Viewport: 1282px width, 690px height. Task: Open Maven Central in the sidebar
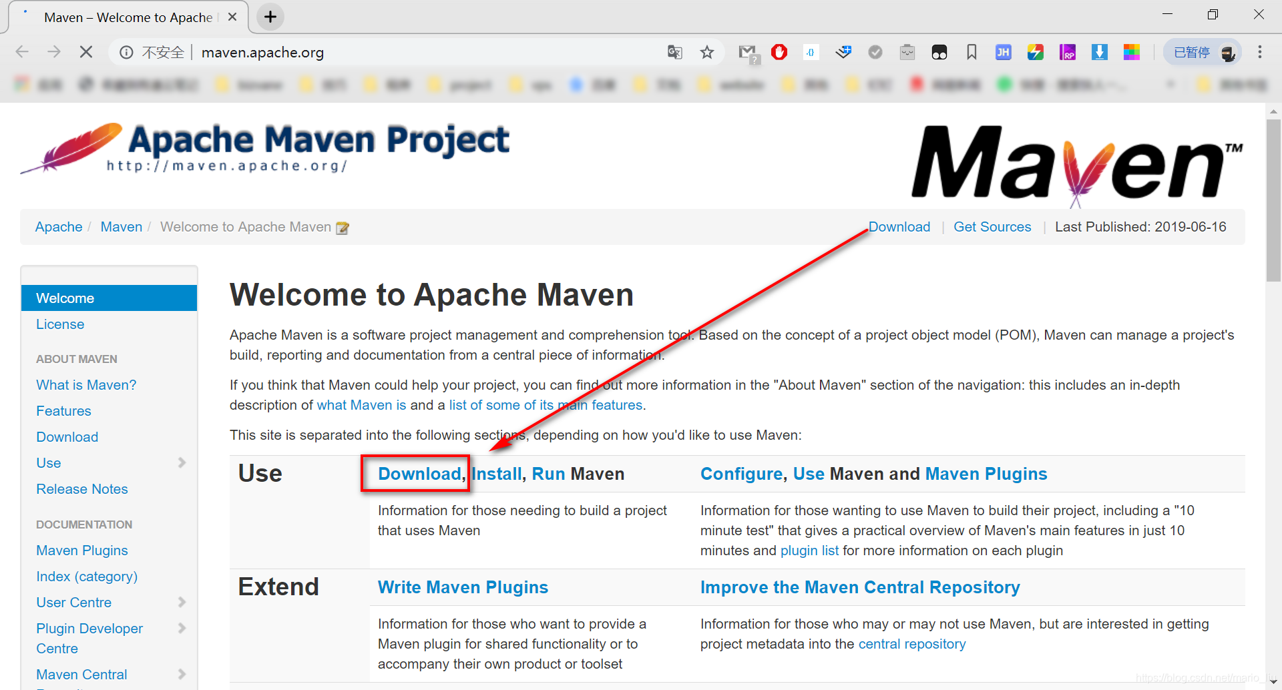81,675
